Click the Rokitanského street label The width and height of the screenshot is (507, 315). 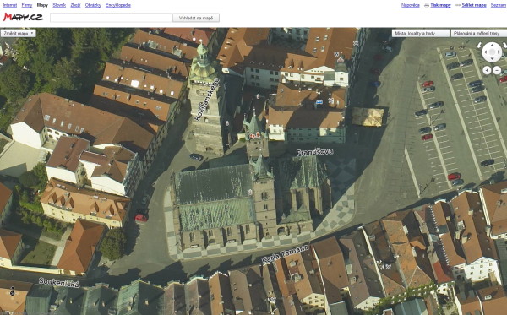pyautogui.click(x=207, y=99)
